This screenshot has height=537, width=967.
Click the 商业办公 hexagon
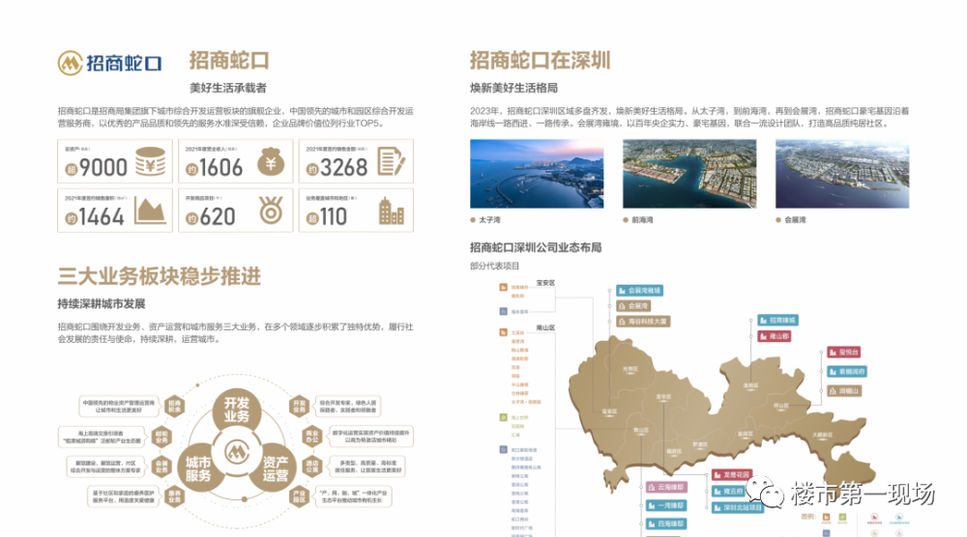pos(312,437)
